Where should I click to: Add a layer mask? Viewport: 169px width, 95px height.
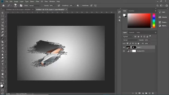(139, 93)
